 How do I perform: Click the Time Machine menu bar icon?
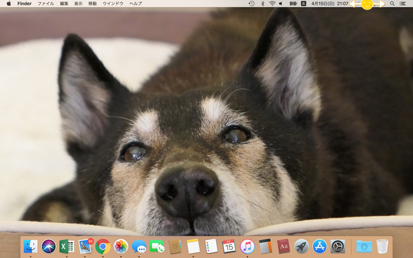[251, 3]
